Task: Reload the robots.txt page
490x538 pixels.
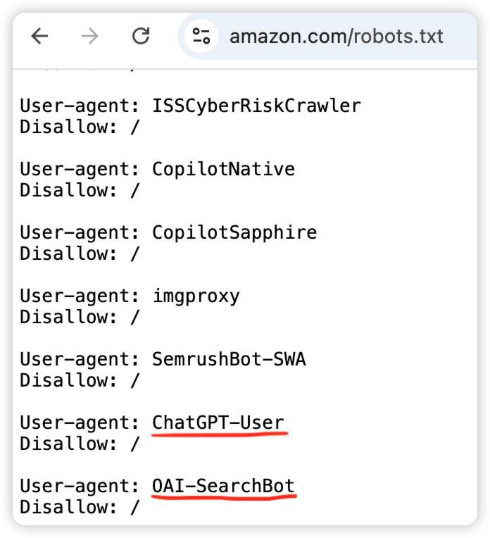Action: pos(141,36)
